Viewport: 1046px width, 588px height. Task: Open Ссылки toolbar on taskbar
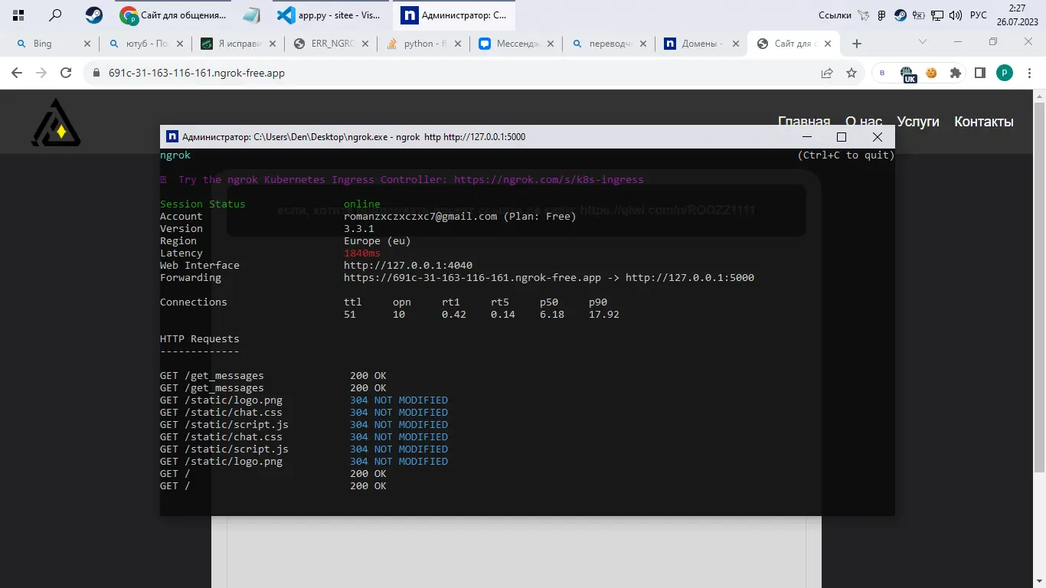tap(835, 15)
